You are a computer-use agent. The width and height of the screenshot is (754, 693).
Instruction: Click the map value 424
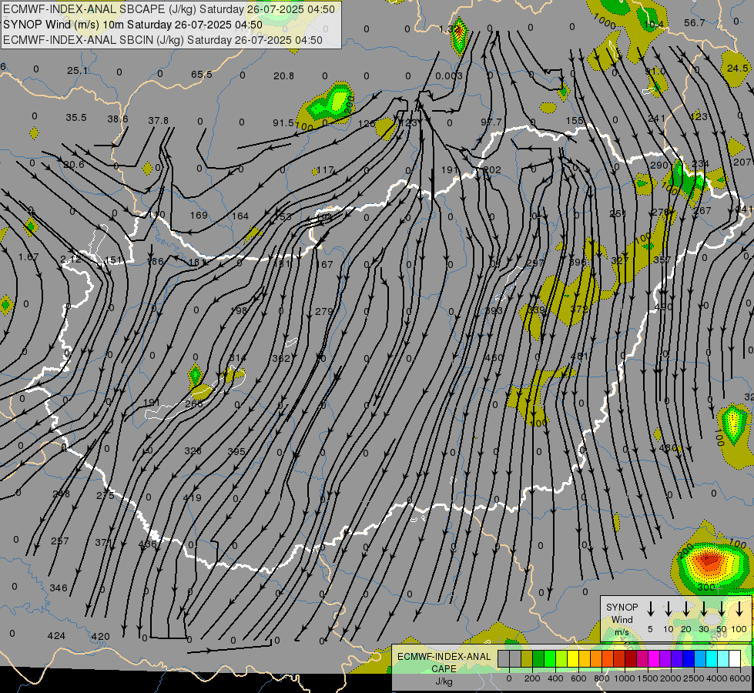pyautogui.click(x=56, y=635)
